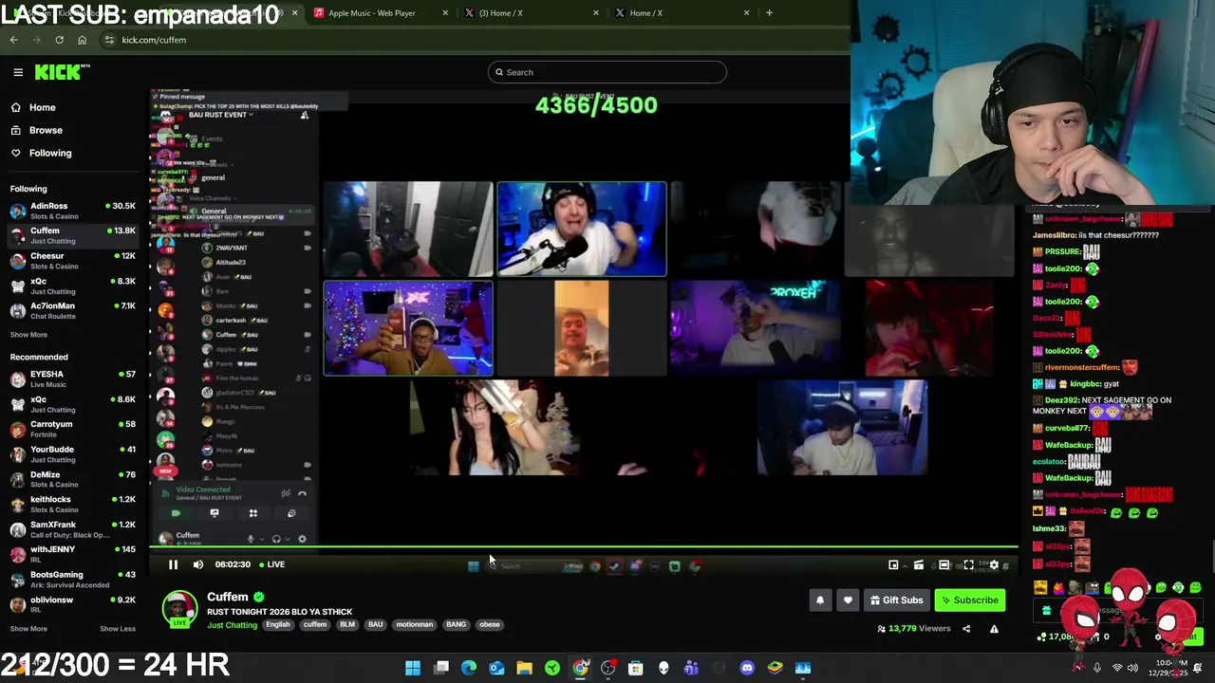Enter fullscreen on the video player
Viewport: 1215px width, 683px height.
point(968,565)
